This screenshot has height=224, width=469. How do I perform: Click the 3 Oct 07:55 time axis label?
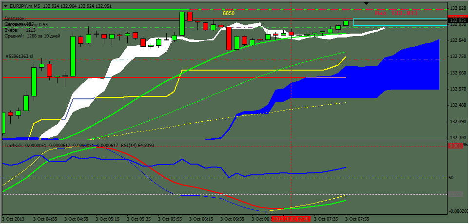pos(358,219)
